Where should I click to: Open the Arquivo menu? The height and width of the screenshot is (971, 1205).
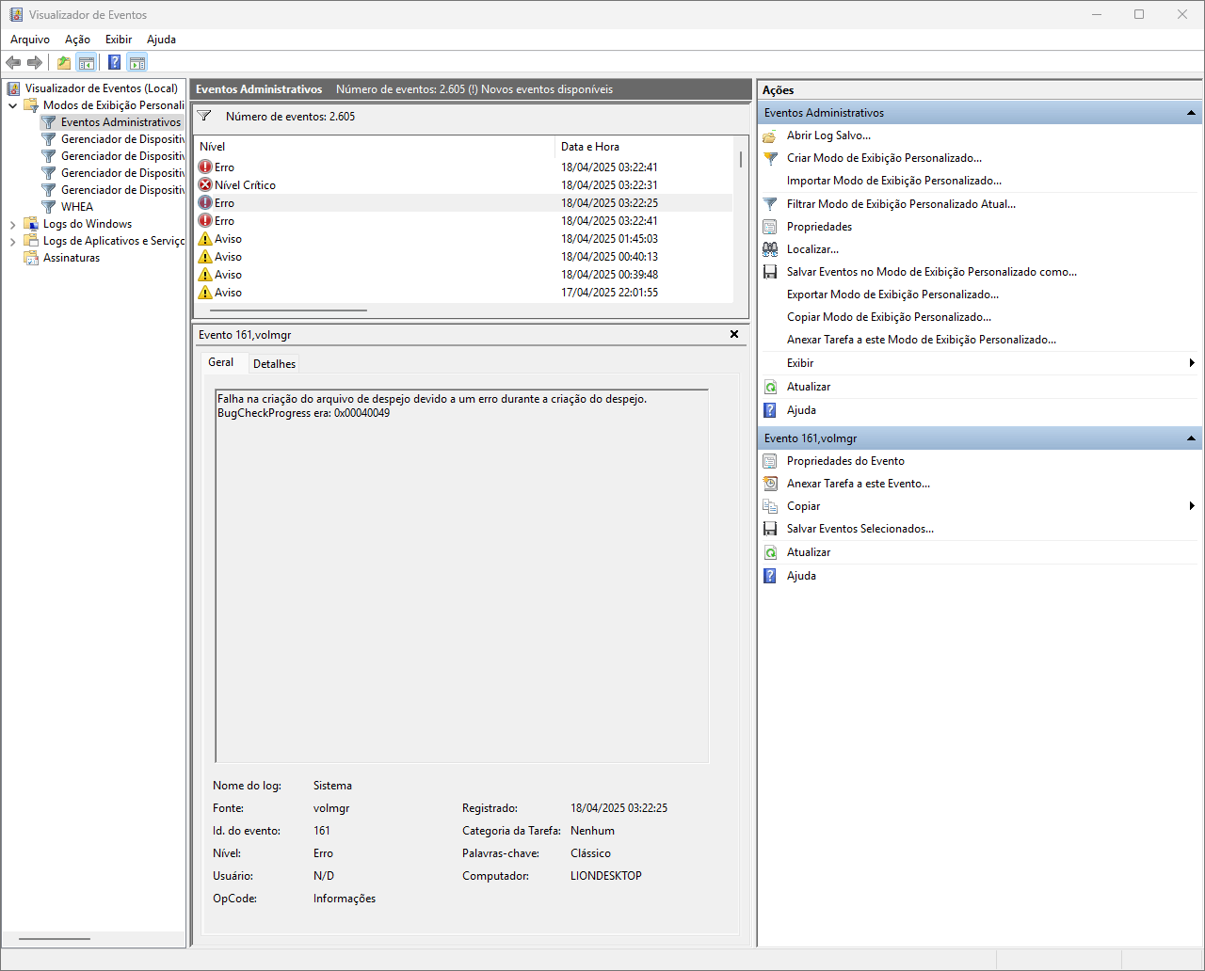click(x=30, y=40)
